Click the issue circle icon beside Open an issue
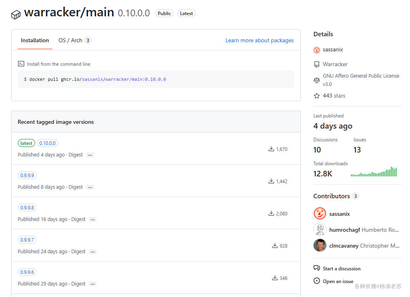 click(x=317, y=281)
